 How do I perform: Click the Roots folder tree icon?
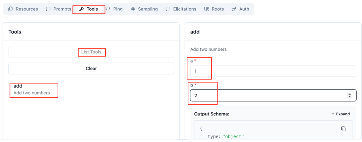tap(206, 9)
